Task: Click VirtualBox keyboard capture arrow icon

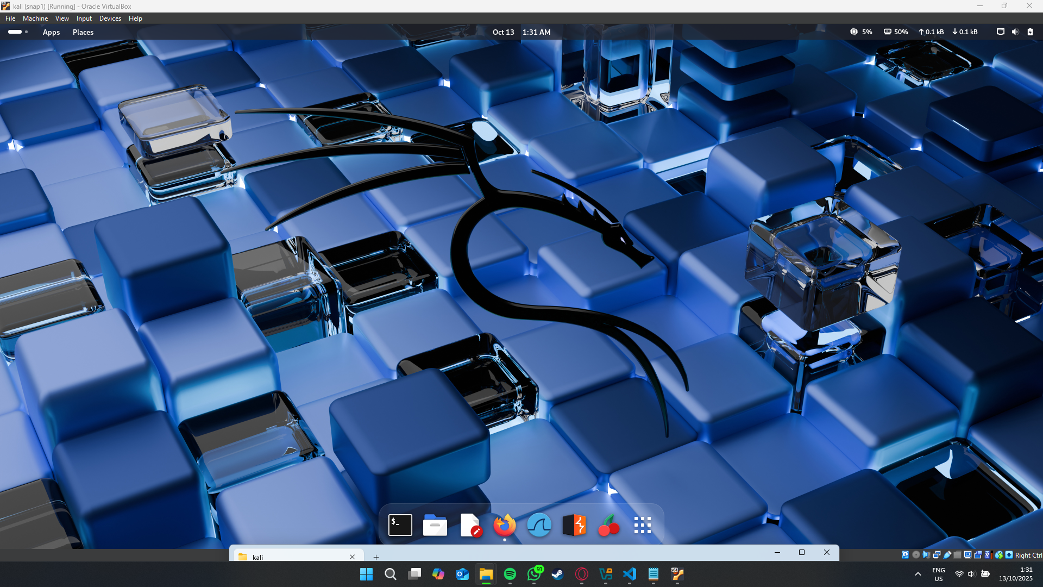Action: point(1009,555)
